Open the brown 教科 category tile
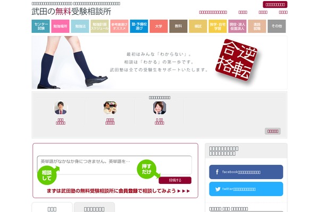This screenshot has width=319, height=212. [179, 26]
